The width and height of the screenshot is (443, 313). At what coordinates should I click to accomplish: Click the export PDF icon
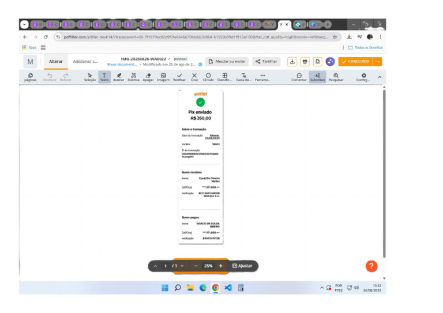[318, 62]
